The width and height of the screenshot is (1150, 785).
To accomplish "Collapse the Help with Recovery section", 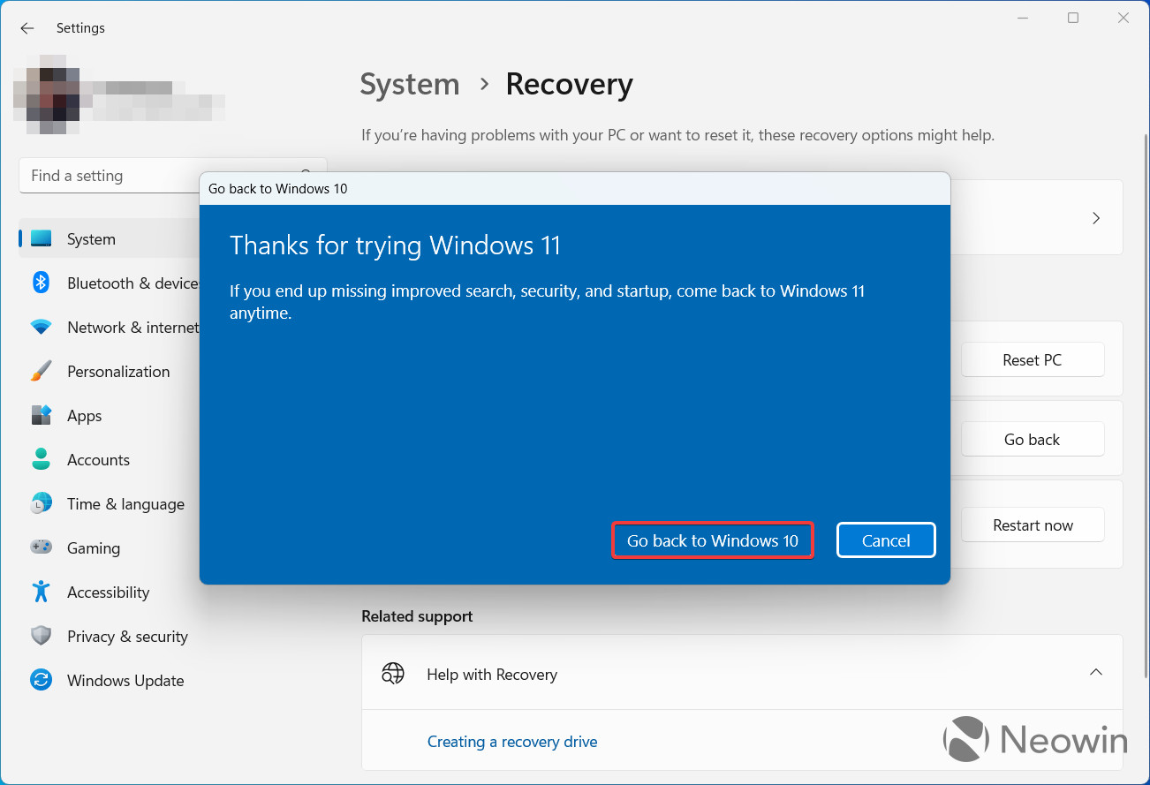I will 1095,674.
